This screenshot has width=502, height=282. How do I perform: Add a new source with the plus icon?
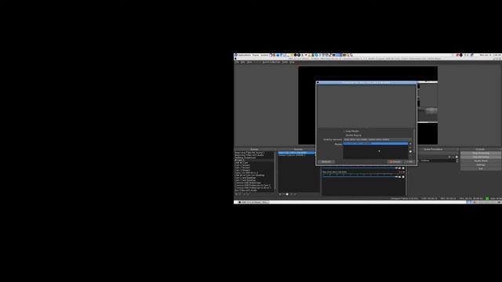pos(280,194)
